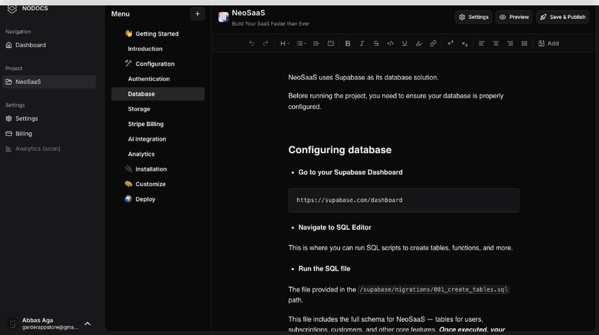
Task: Apply subscript formatting
Action: coord(465,44)
